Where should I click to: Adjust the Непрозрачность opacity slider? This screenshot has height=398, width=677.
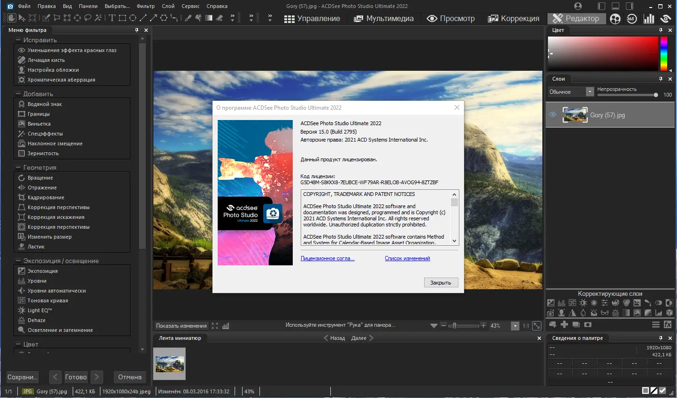tap(628, 95)
